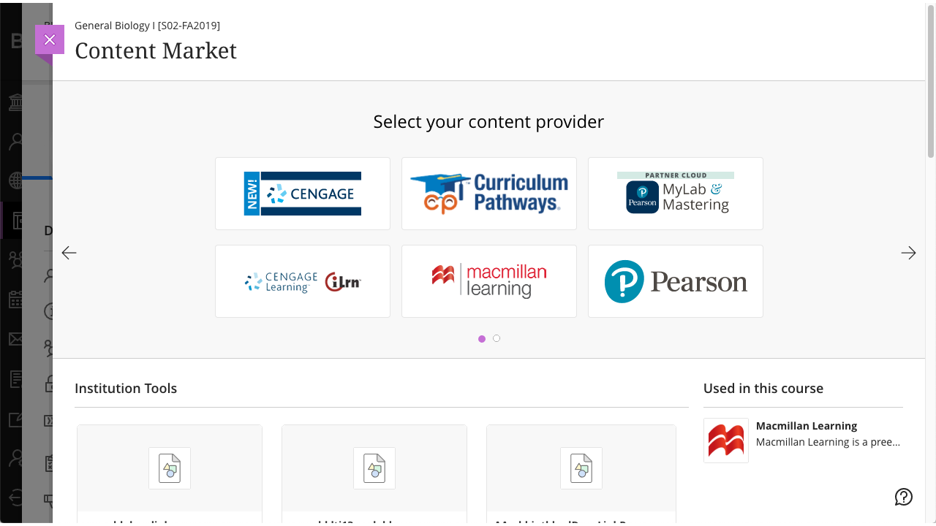Select the new Cengage content provider

pyautogui.click(x=303, y=194)
